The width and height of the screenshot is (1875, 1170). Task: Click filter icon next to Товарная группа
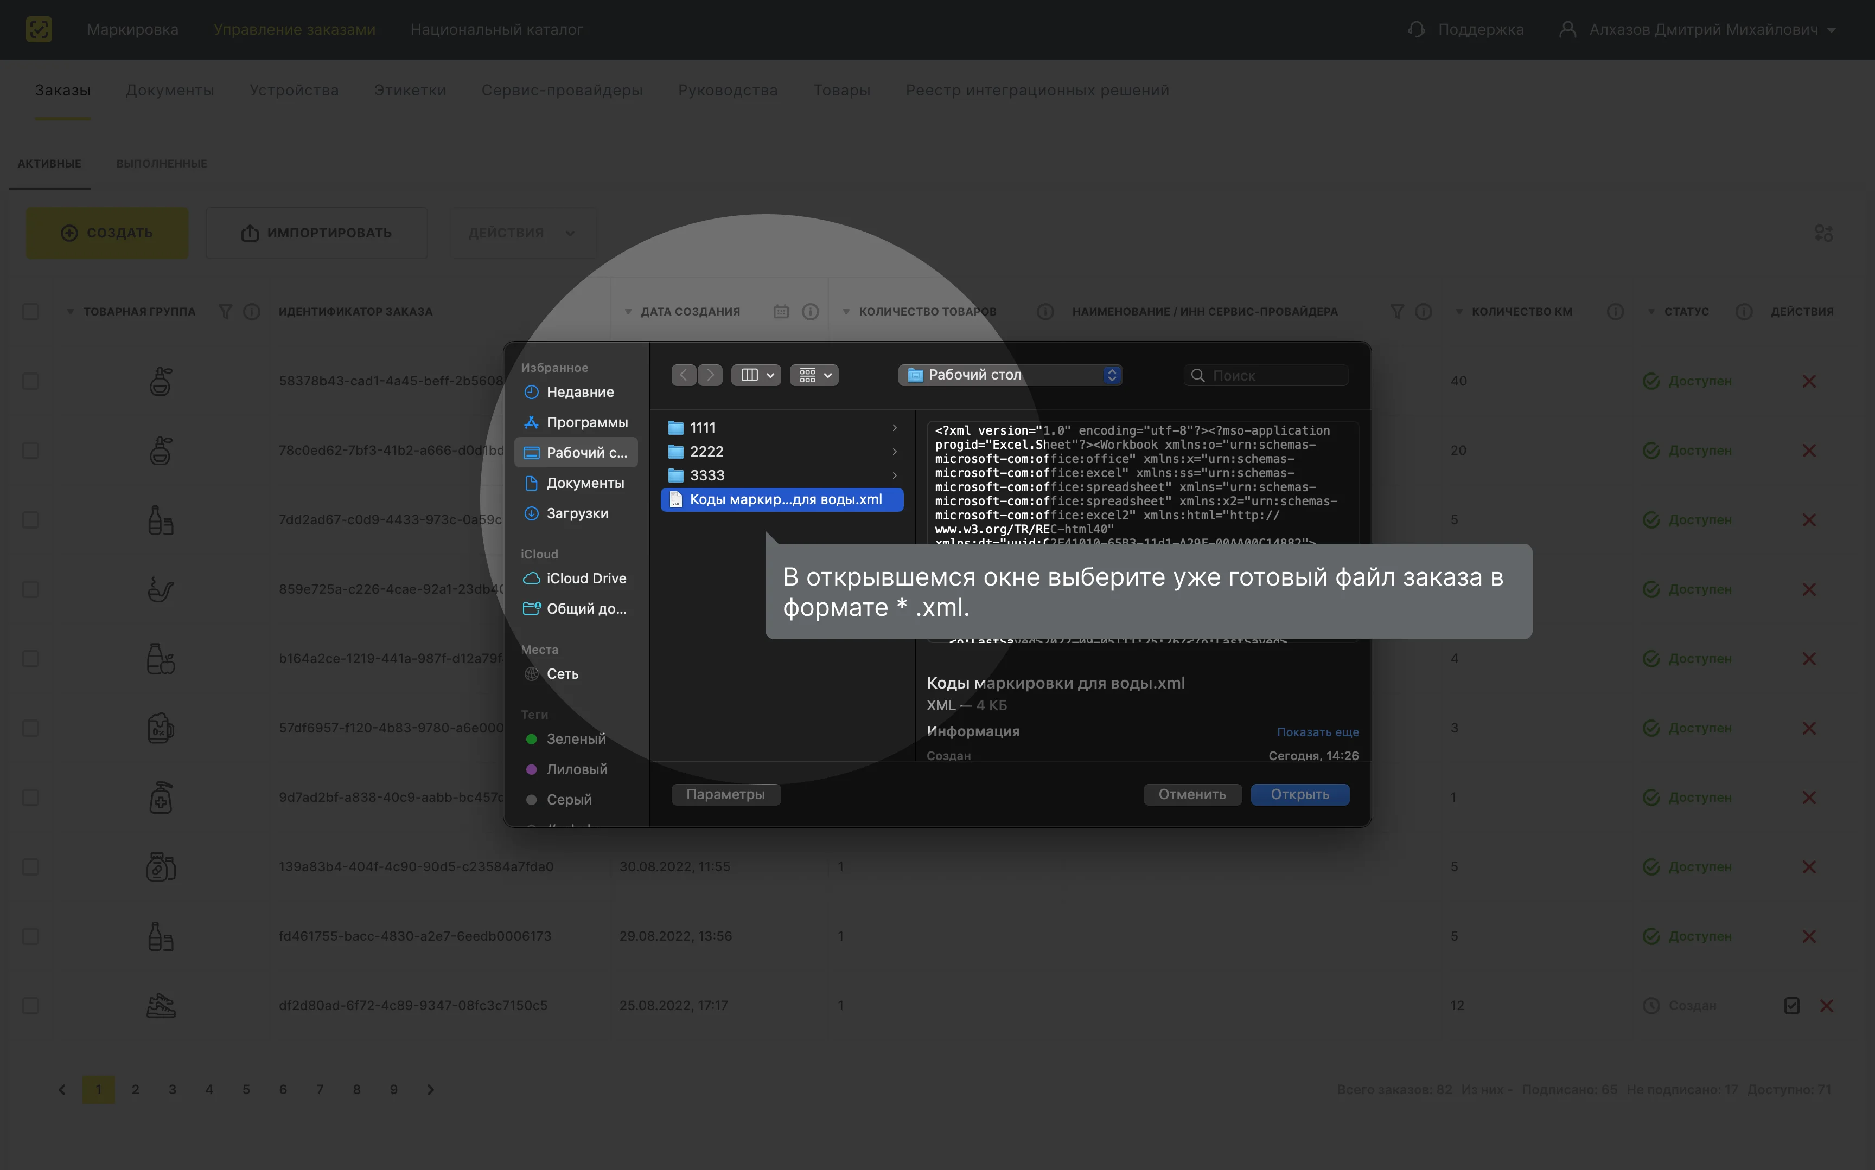(225, 311)
